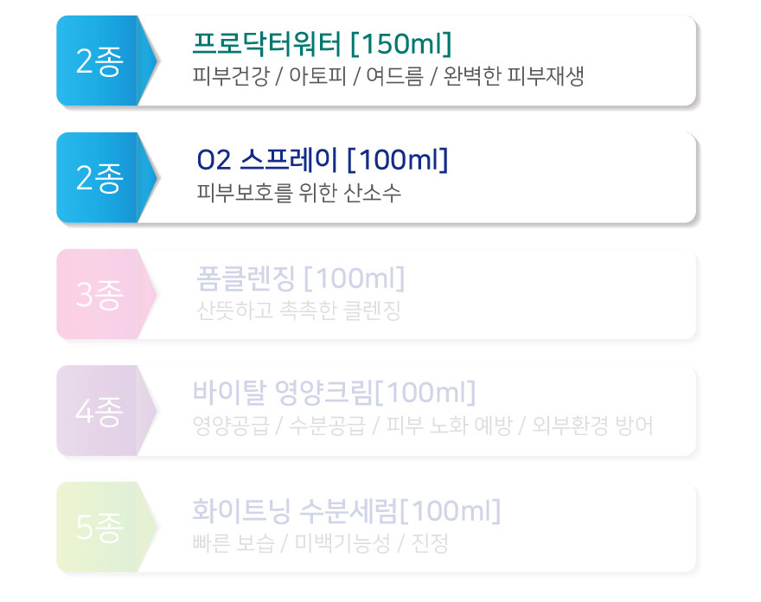Select the 프로닥터워터 [150ml] title

tap(323, 44)
